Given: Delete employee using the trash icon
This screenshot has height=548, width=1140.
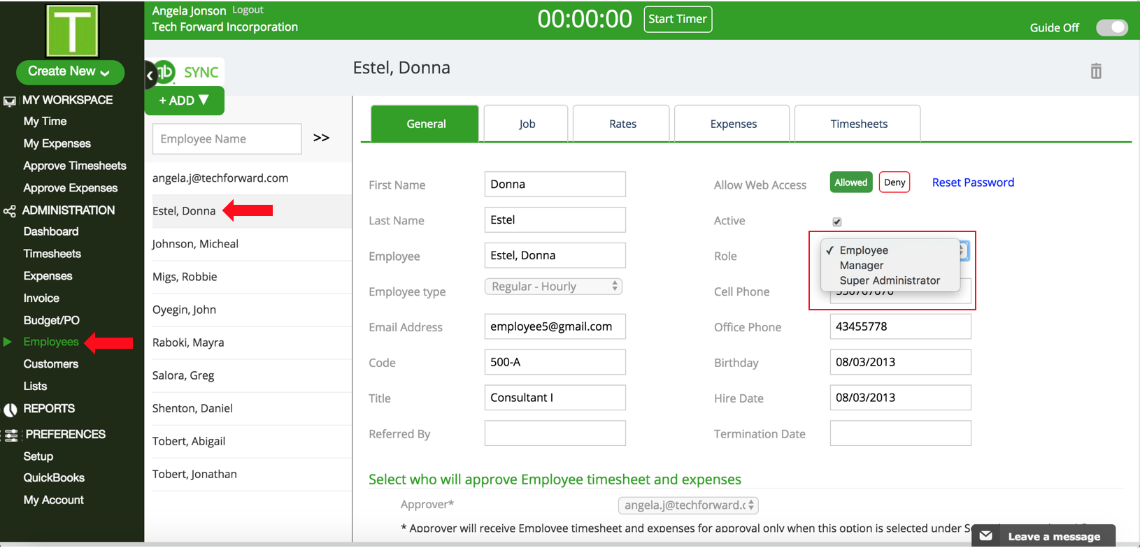Looking at the screenshot, I should click(x=1095, y=71).
